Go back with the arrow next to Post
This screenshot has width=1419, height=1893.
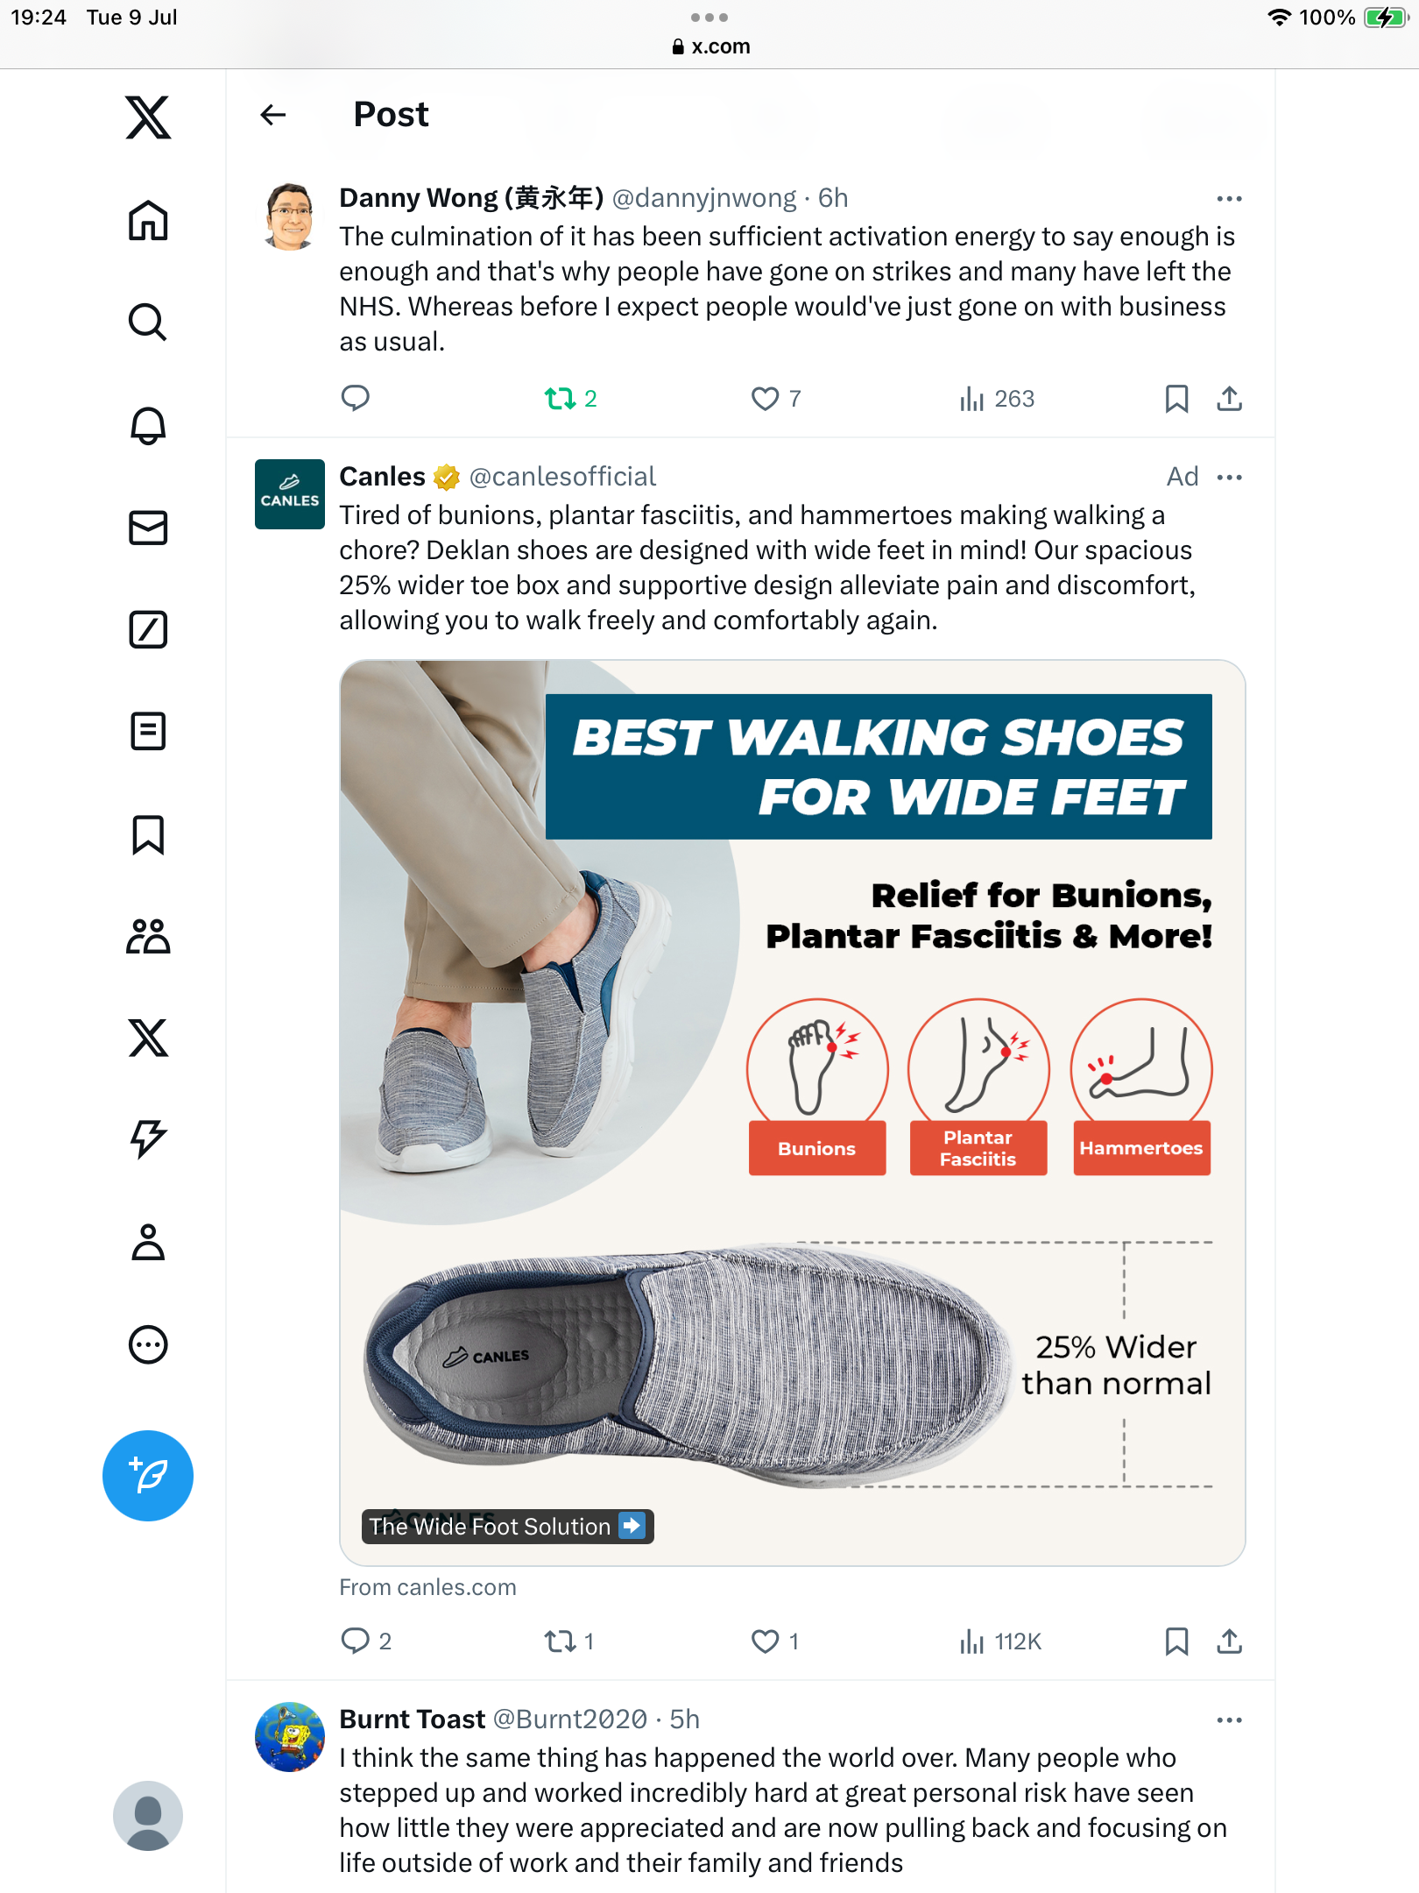273,115
